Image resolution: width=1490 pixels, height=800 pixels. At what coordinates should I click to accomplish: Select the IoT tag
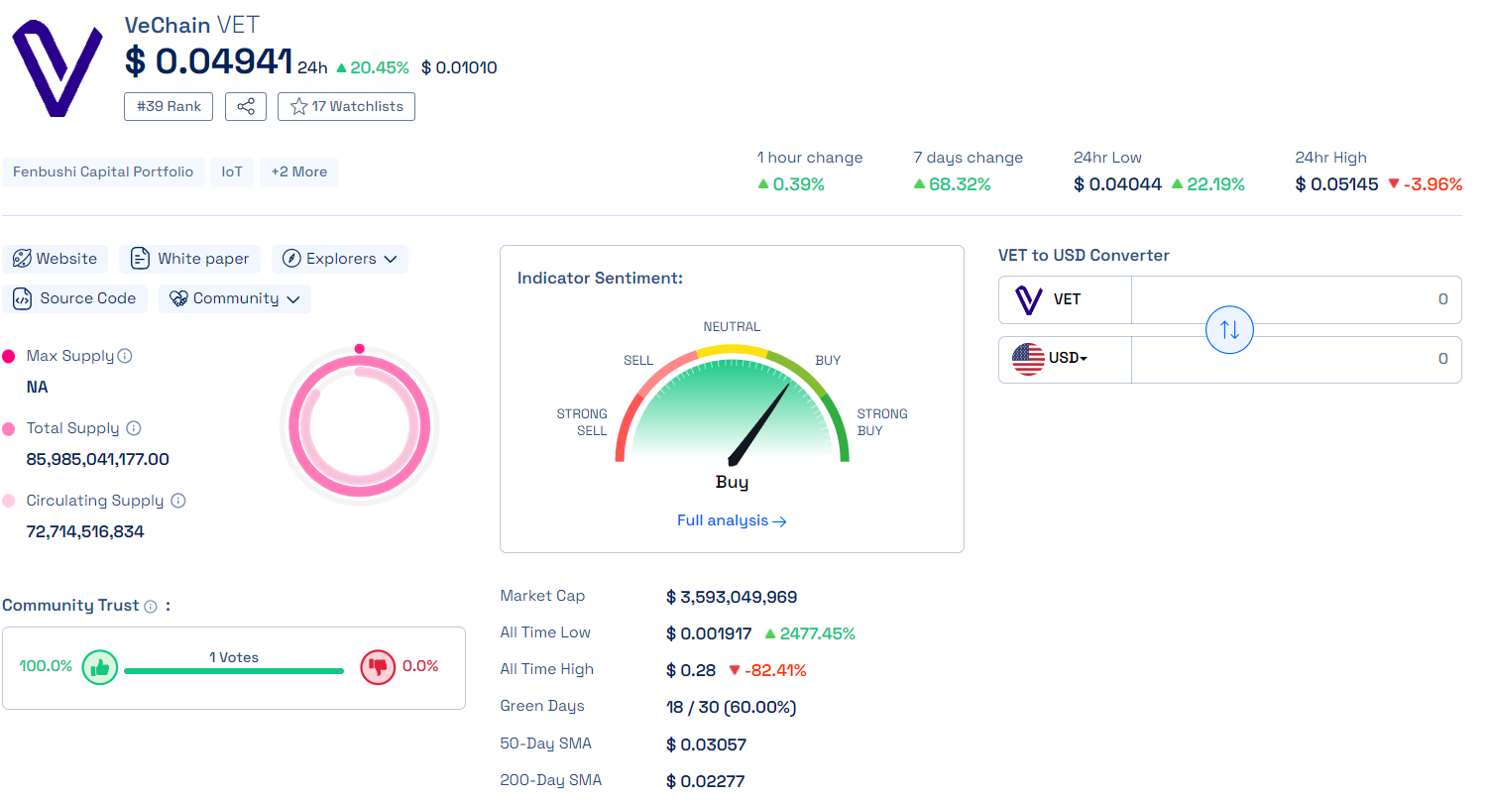[x=232, y=171]
